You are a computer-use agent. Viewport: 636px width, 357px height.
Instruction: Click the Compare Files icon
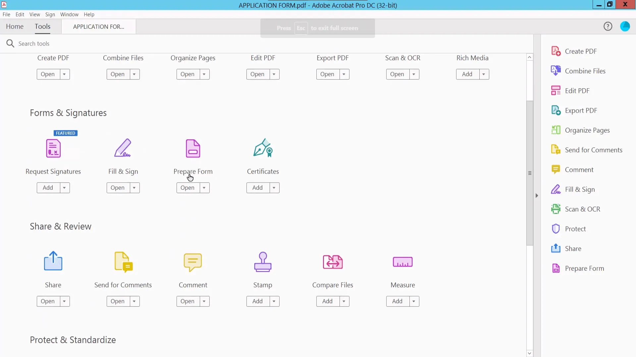(333, 262)
